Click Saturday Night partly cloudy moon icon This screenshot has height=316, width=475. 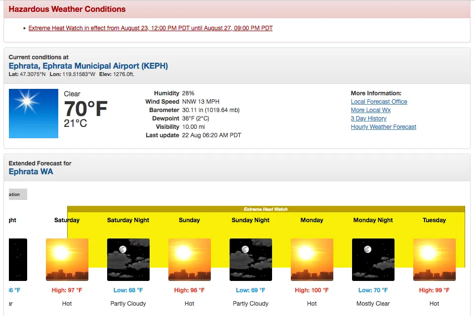point(128,259)
